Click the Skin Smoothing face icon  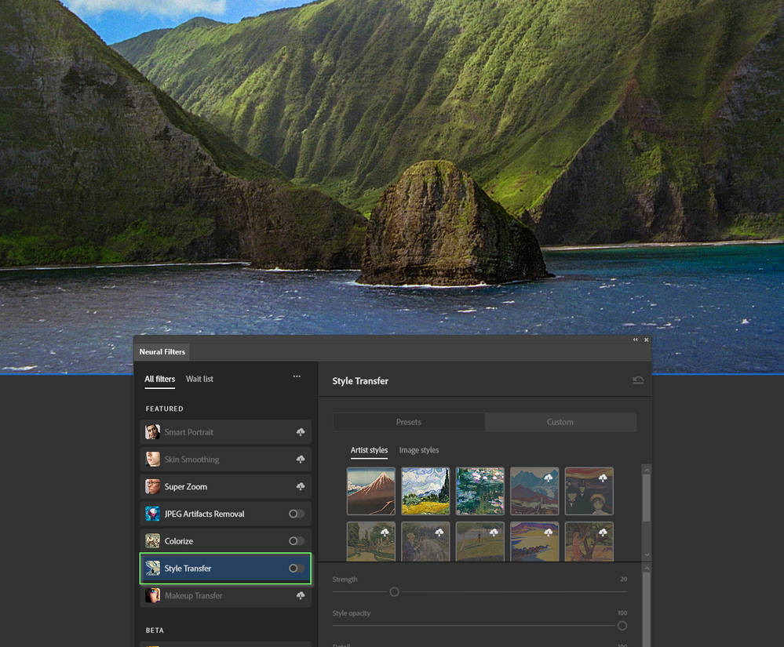click(x=152, y=459)
